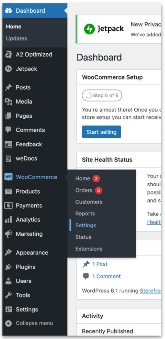This screenshot has height=339, width=165.
Task: Click the red badge 2 next to Home
Action: (x=96, y=178)
